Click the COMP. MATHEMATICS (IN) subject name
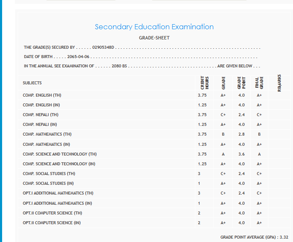This screenshot has width=293, height=242. [x=47, y=145]
